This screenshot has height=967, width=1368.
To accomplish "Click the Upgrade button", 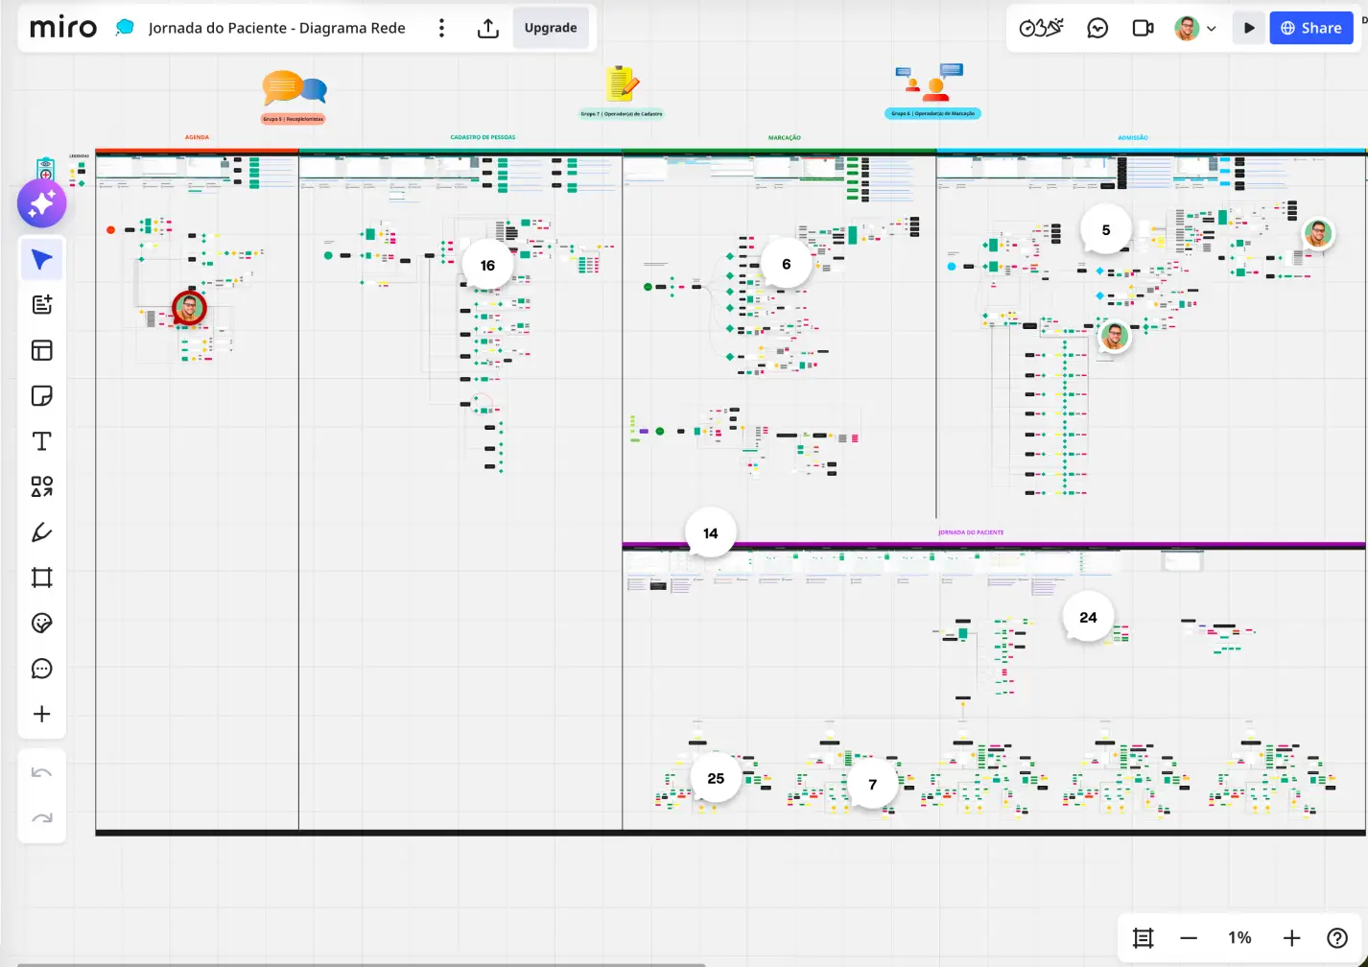I will pyautogui.click(x=551, y=28).
